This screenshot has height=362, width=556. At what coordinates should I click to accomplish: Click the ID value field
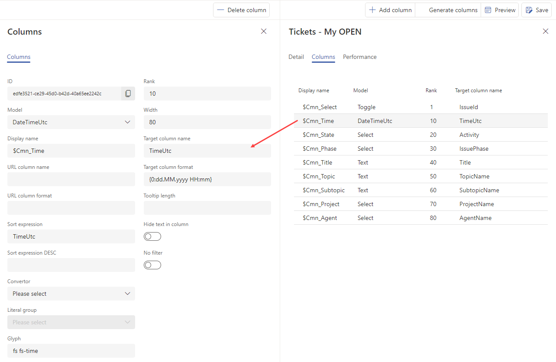tap(64, 94)
